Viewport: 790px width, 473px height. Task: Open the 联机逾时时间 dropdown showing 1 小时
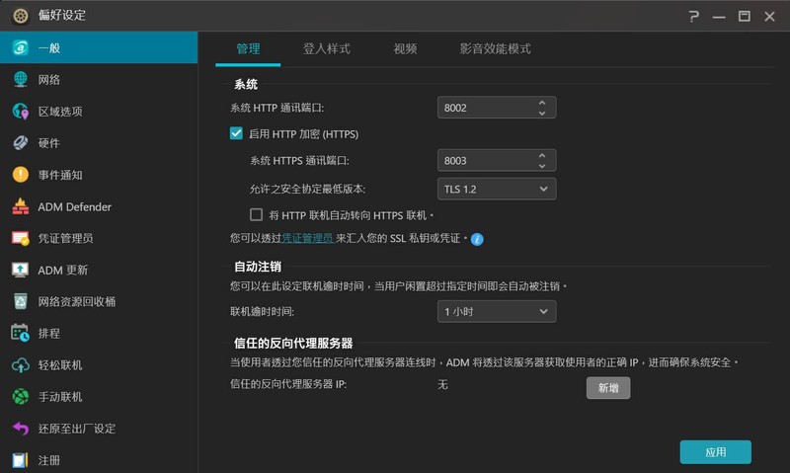[x=497, y=312]
